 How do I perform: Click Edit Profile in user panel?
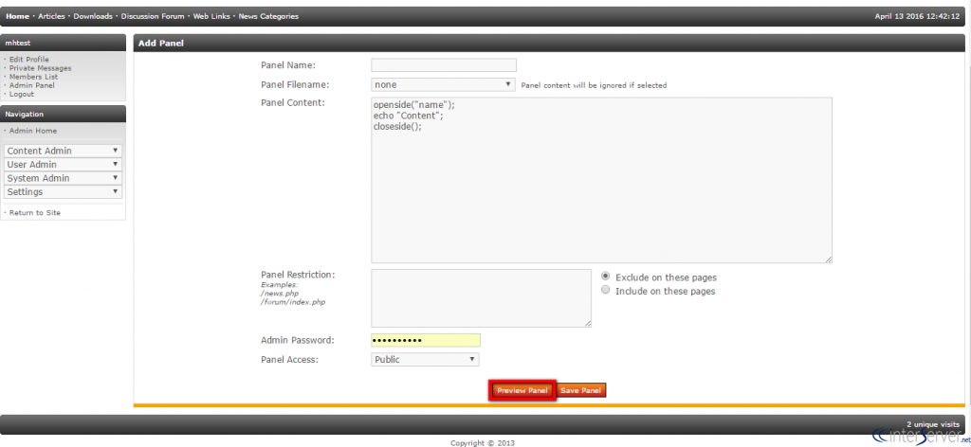(x=29, y=60)
